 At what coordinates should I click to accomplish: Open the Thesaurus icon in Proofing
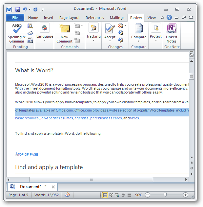click(x=30, y=33)
